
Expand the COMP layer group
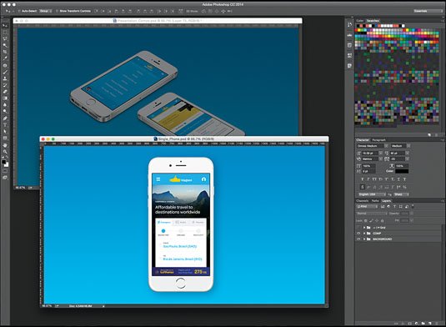point(364,233)
